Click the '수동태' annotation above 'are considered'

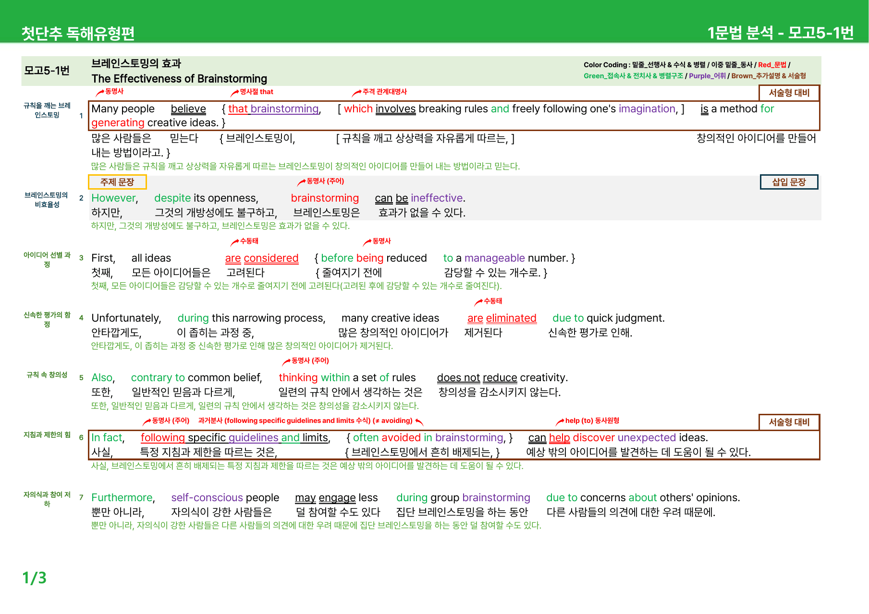coord(249,241)
